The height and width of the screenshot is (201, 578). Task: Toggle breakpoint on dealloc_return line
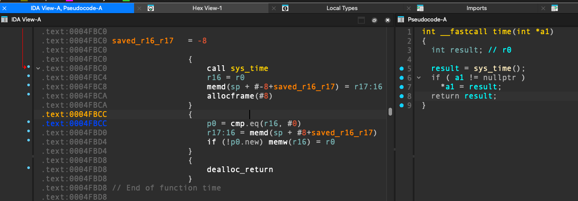[x=29, y=168]
